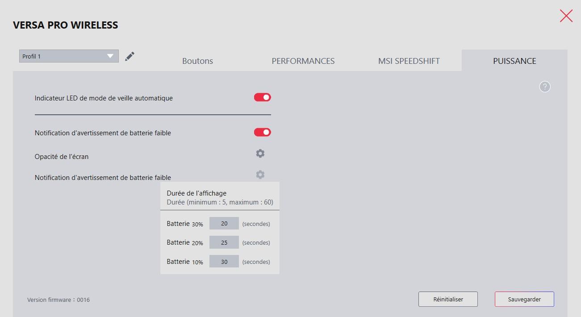Click the gear next to Notification d'avertissement de batterie faible
581x317 pixels.
(x=260, y=174)
